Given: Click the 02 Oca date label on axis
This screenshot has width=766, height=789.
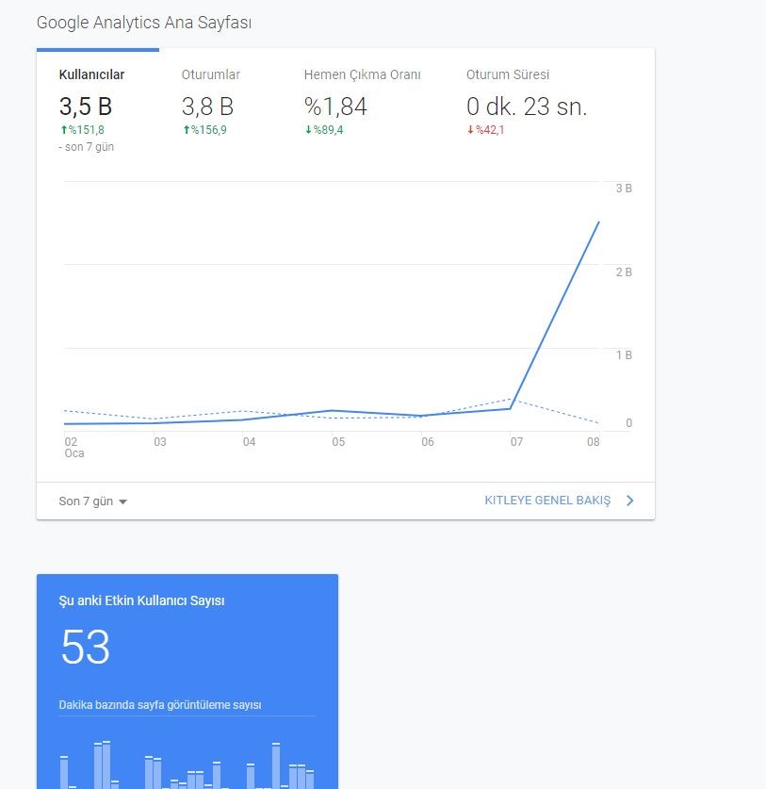Looking at the screenshot, I should [x=73, y=448].
